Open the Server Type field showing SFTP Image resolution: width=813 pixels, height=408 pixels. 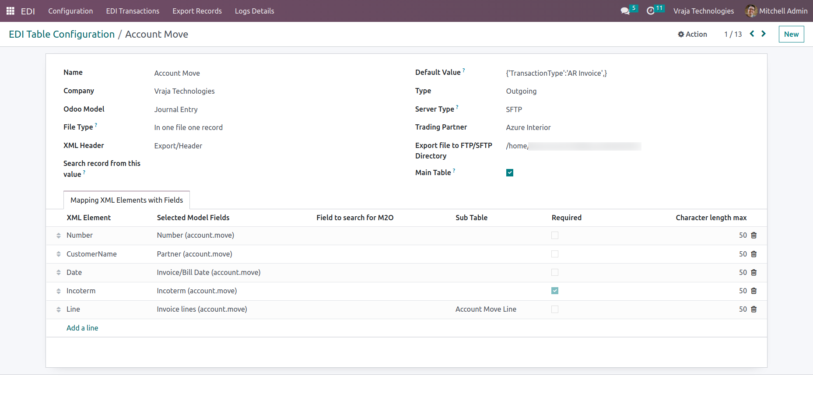(x=514, y=109)
